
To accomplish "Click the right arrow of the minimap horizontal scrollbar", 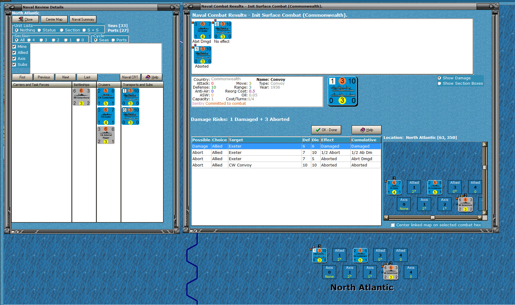I will click(x=480, y=218).
